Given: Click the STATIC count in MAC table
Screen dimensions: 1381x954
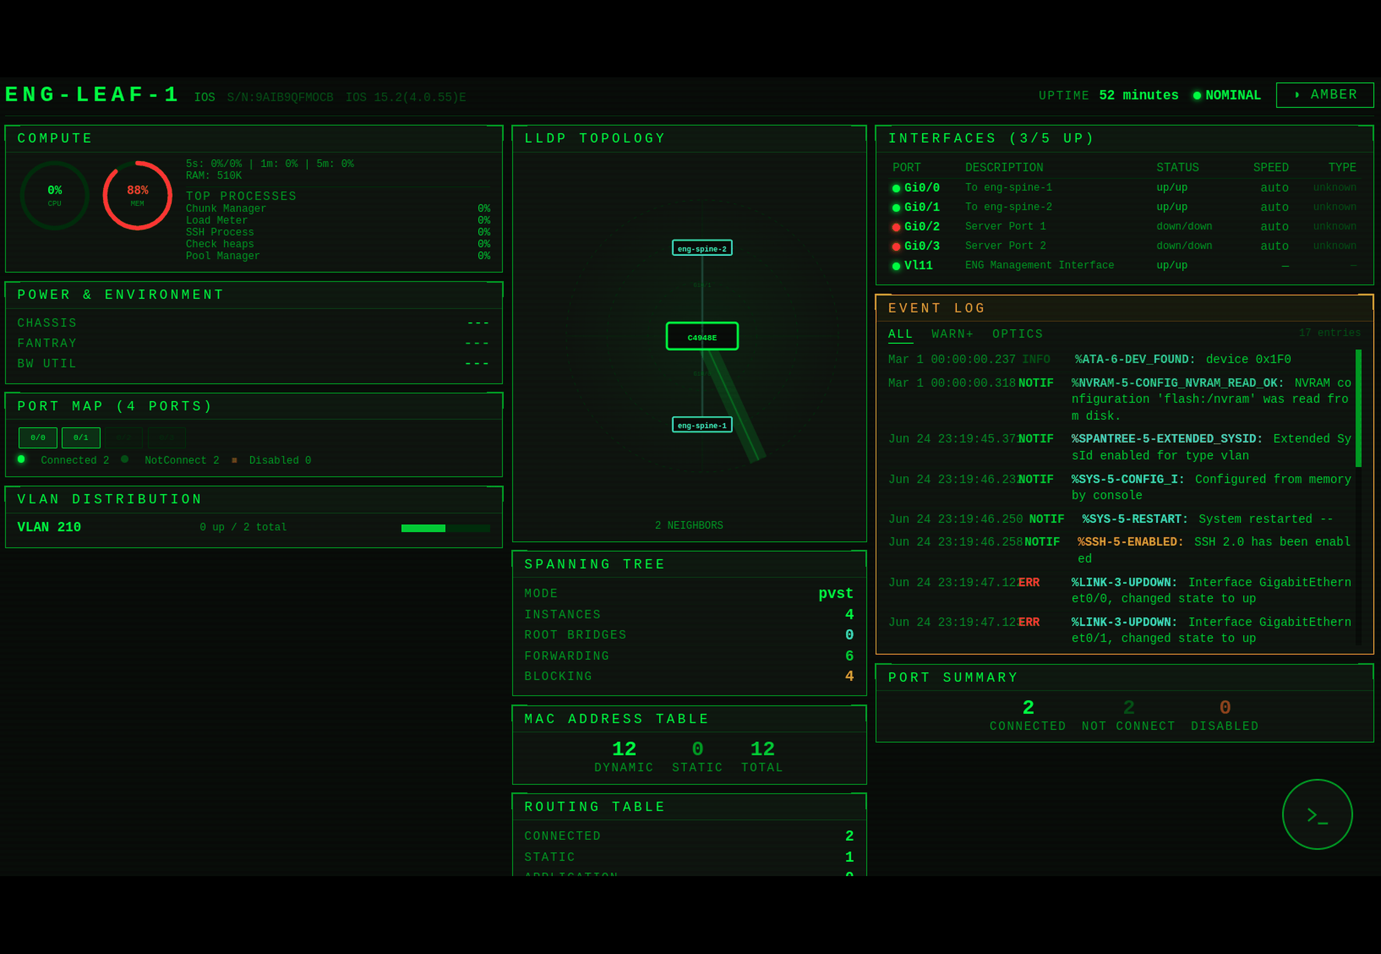Looking at the screenshot, I should [697, 748].
